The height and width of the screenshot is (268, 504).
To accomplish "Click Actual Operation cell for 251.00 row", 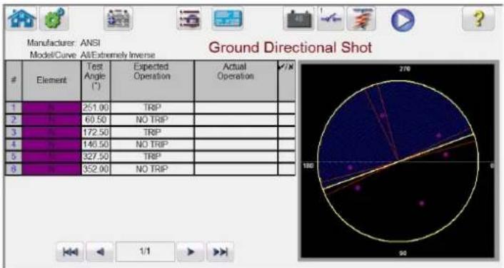I will [x=236, y=108].
